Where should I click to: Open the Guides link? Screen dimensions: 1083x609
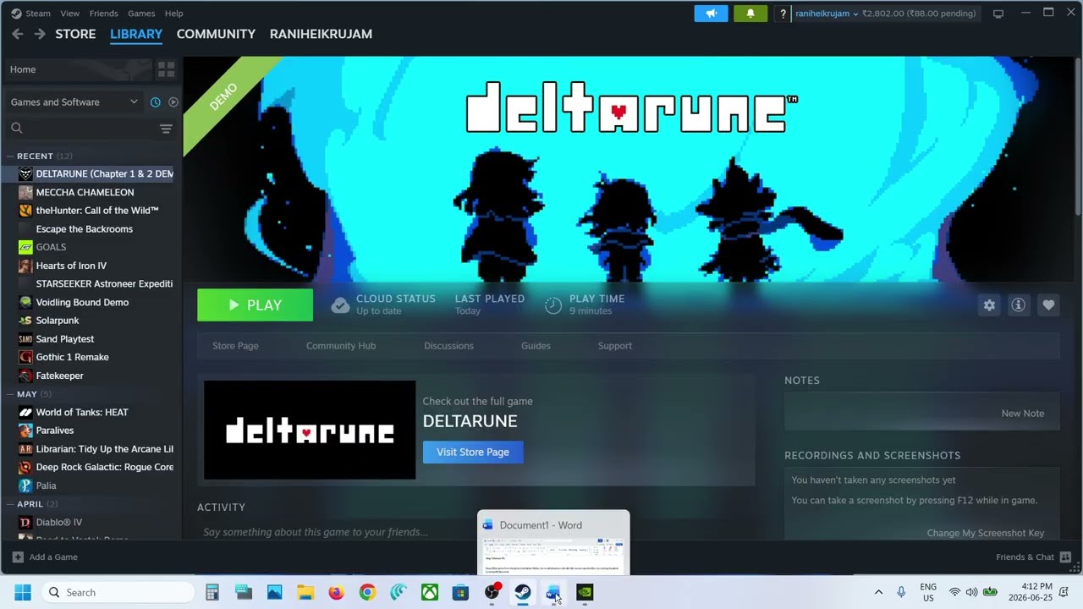536,346
